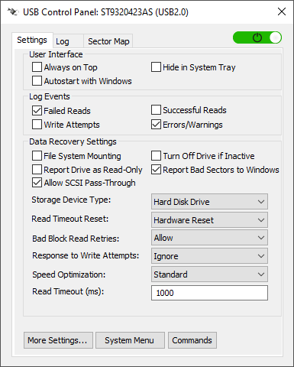Open the Speed Optimization dropdown
Screen dimensions: 294x367
click(209, 274)
